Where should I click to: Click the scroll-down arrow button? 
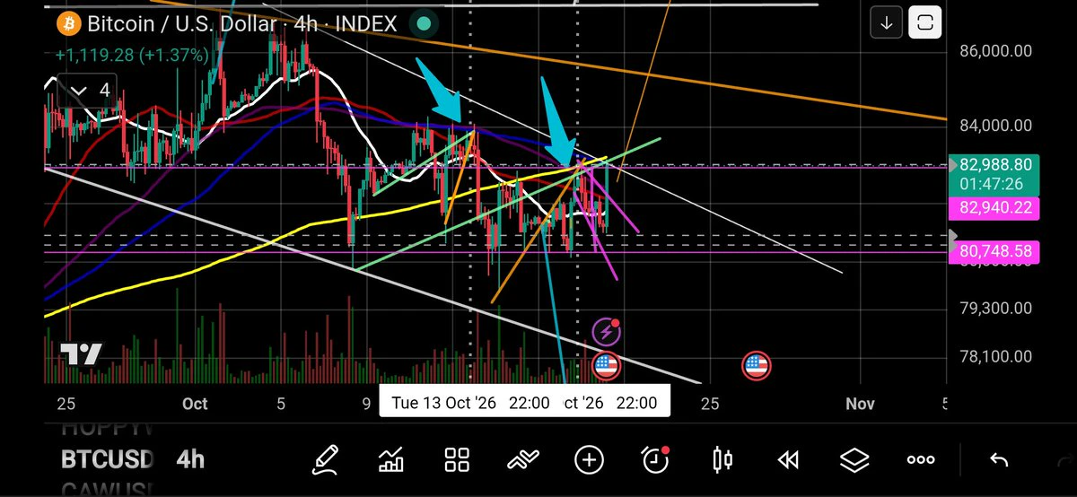click(x=887, y=22)
